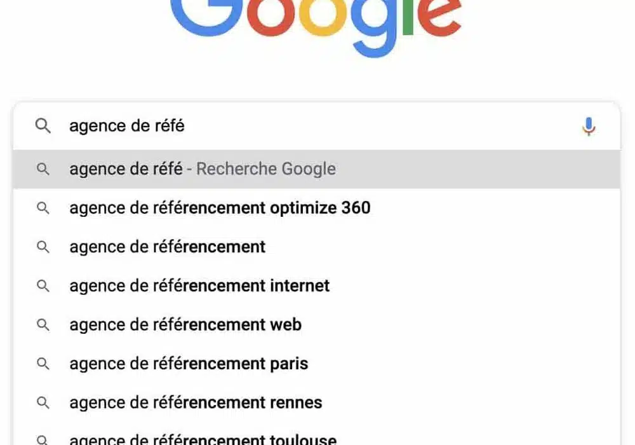The image size is (635, 445).
Task: Pick "agence de référencement internet" suggestion
Action: click(199, 286)
